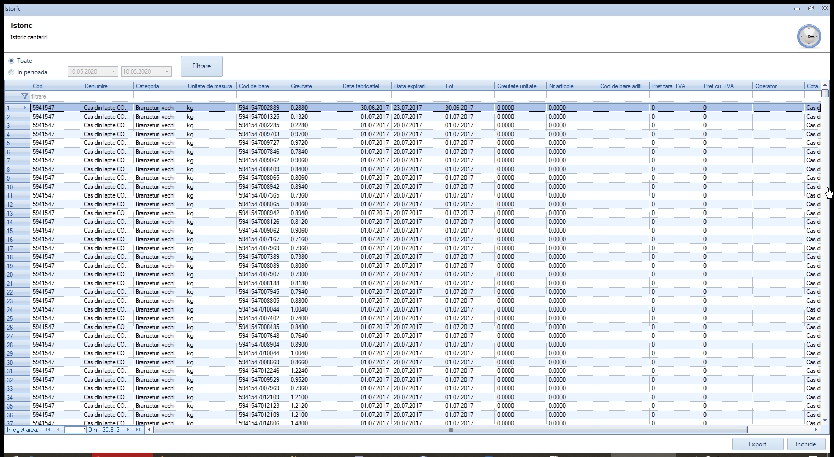Click the Data expirarii column header
Viewport: 834px width, 457px height.
pos(417,86)
